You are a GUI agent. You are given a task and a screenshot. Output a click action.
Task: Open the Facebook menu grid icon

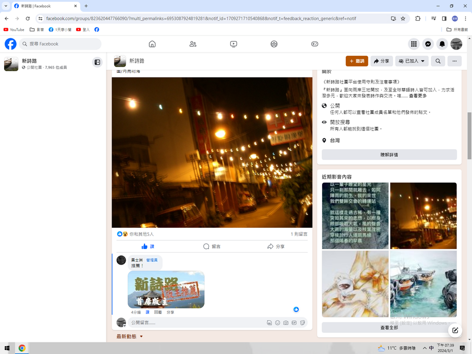pyautogui.click(x=414, y=44)
